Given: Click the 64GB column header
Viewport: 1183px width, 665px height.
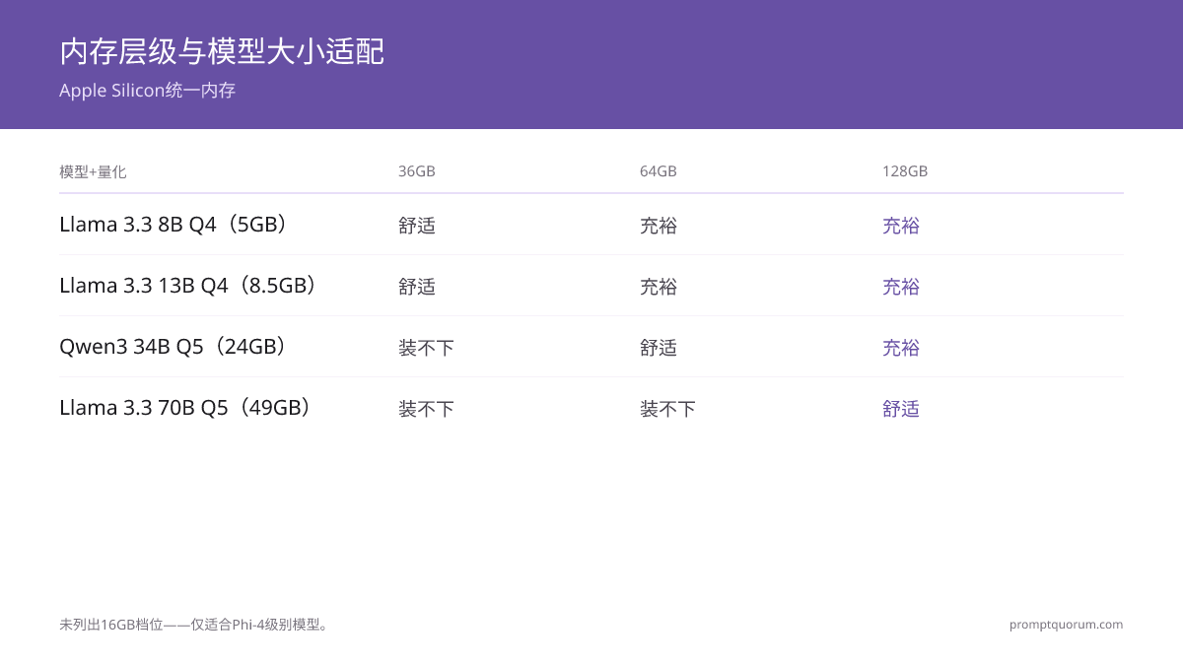Looking at the screenshot, I should point(659,171).
